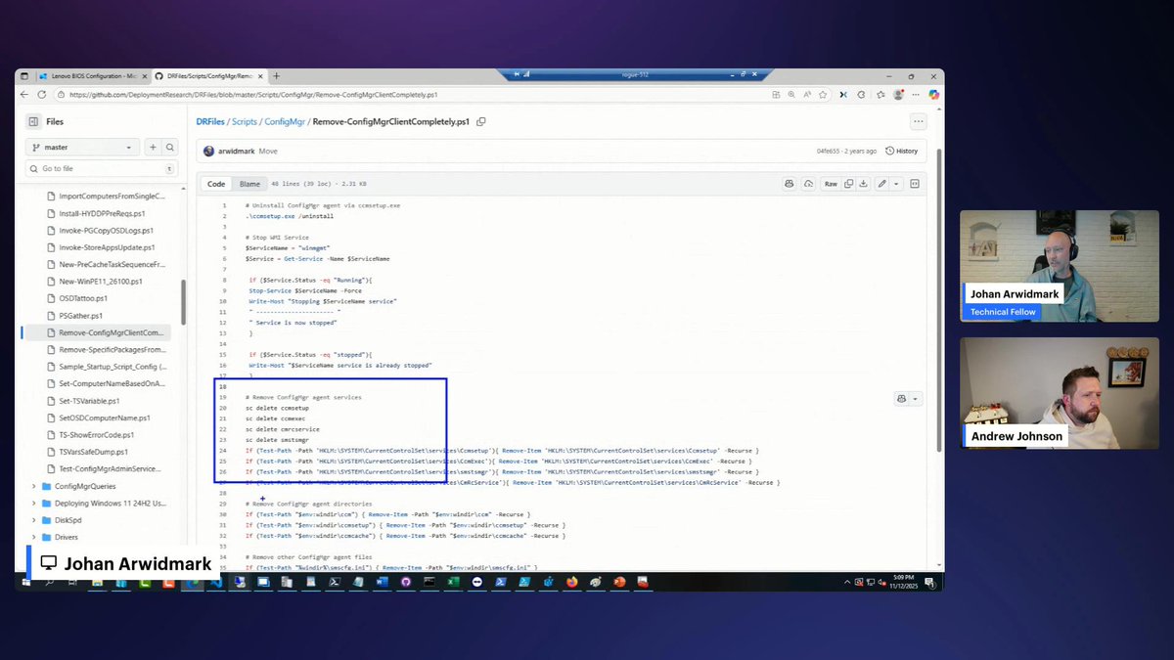Screen dimensions: 1174x660
Task: Collapse the Files side panel icon
Action: point(33,121)
